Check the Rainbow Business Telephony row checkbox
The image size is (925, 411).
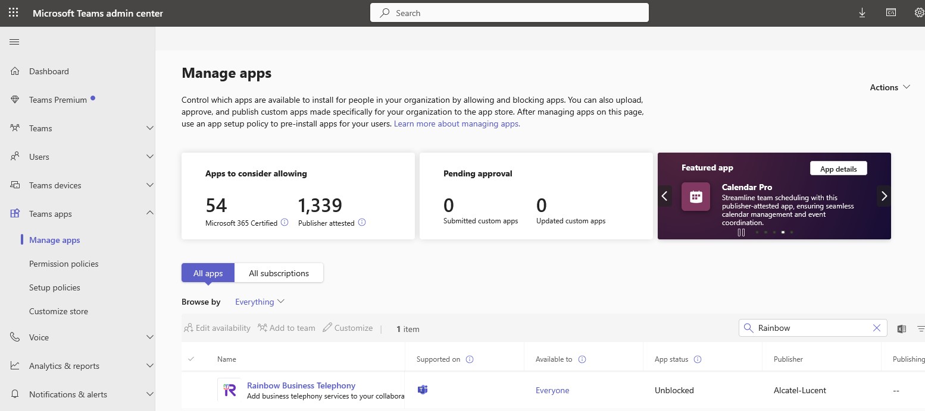tap(190, 390)
